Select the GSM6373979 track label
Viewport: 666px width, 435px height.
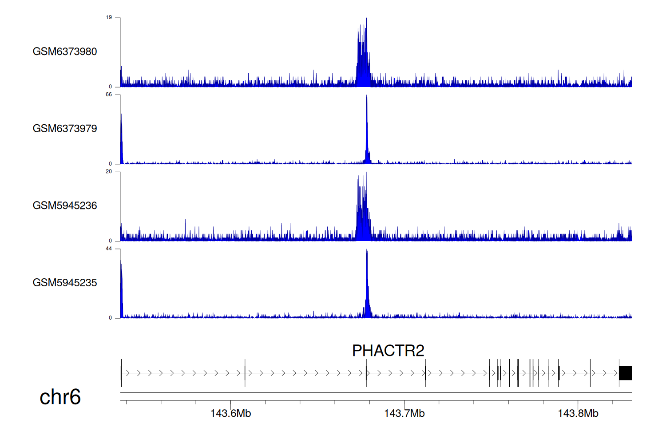click(65, 129)
